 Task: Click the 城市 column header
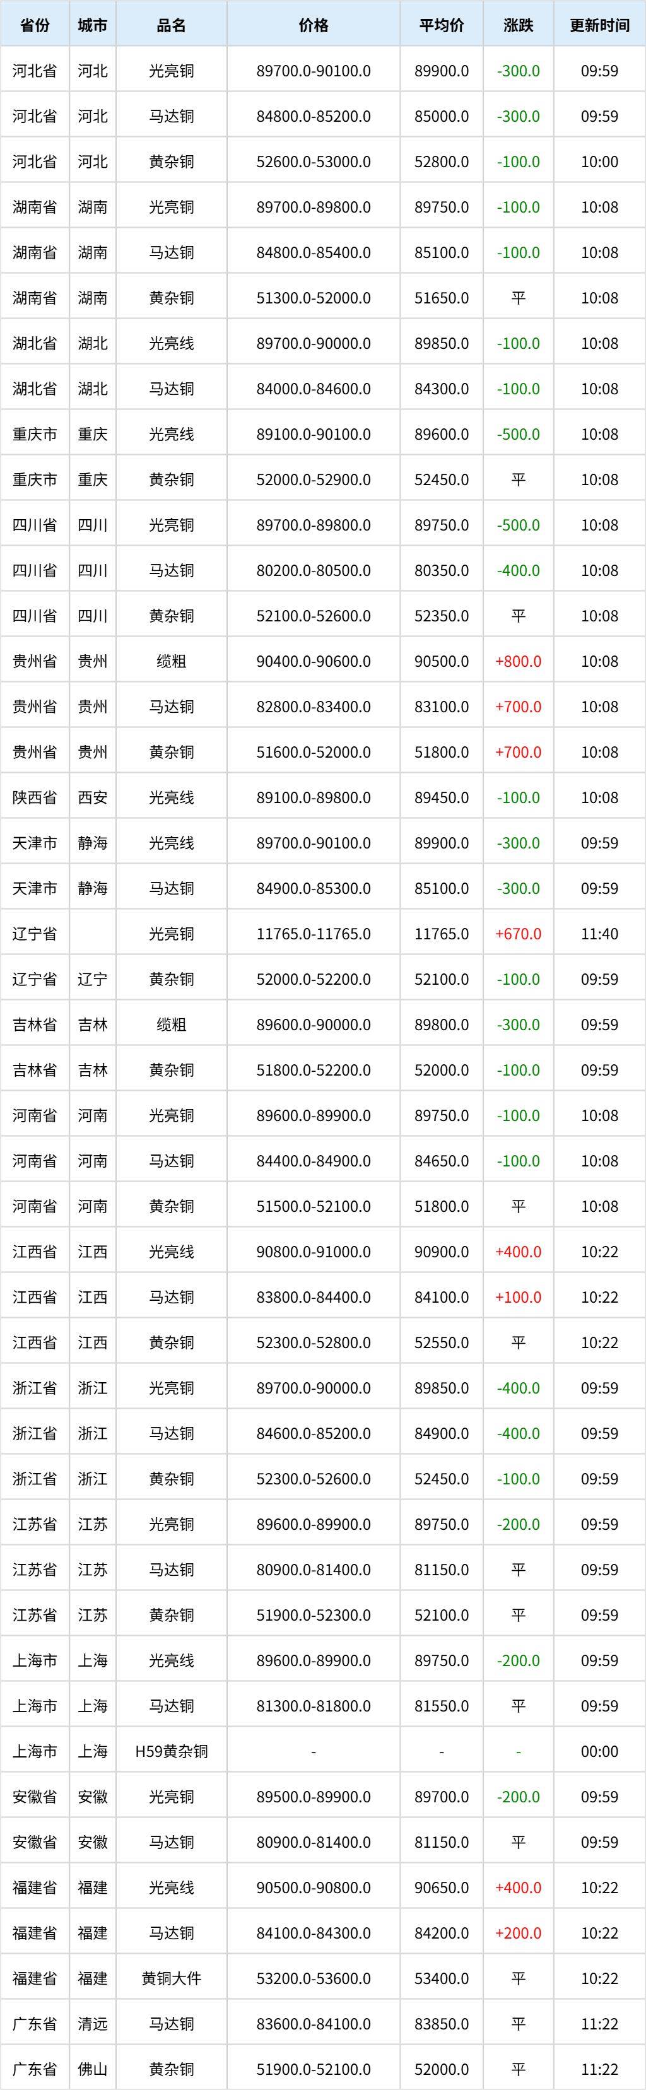[93, 25]
